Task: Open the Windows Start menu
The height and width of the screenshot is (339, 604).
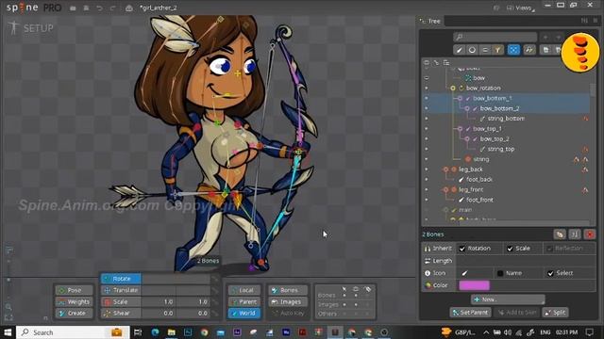Action: [8, 332]
